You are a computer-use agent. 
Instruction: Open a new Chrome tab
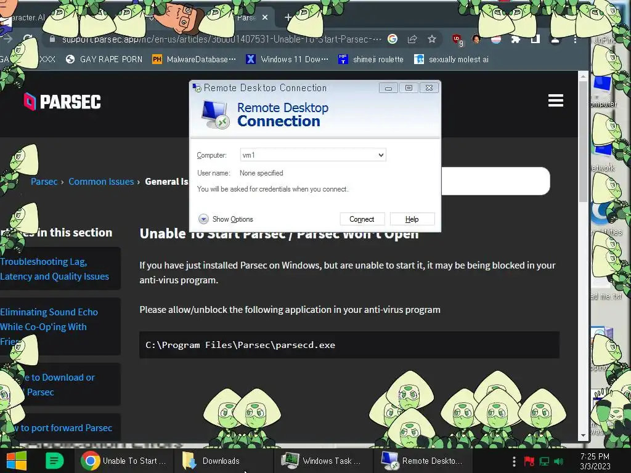click(288, 17)
